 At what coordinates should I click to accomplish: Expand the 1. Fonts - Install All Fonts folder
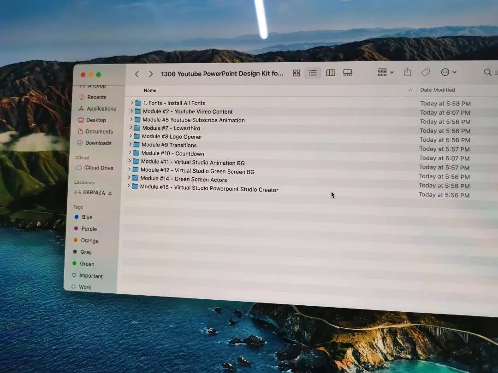click(132, 103)
